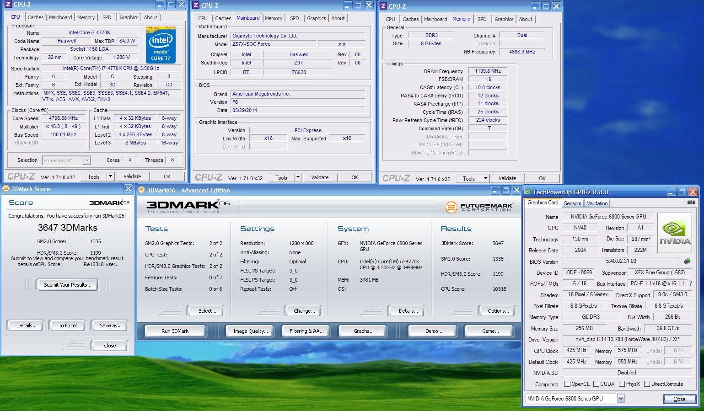The height and width of the screenshot is (411, 704).
Task: Open About tab in CPU-Z CPU window
Action: click(x=150, y=17)
